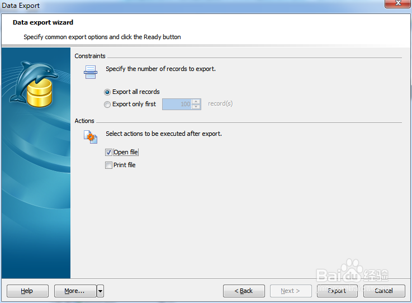Click 'Specify the number of records to export.' text
The image size is (412, 303).
(x=161, y=69)
